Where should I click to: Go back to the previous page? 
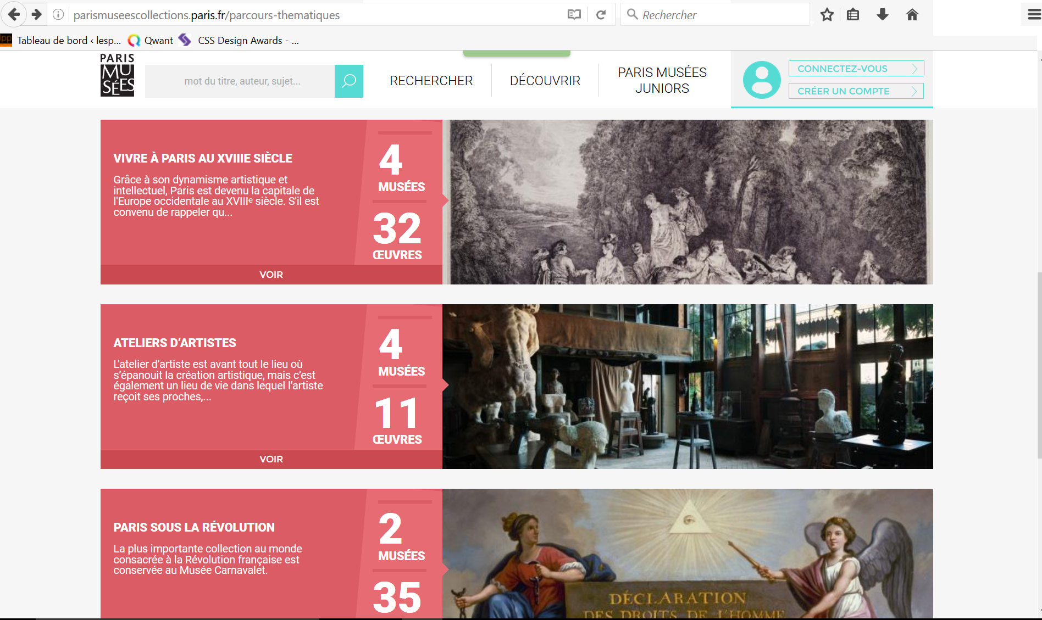(x=14, y=14)
